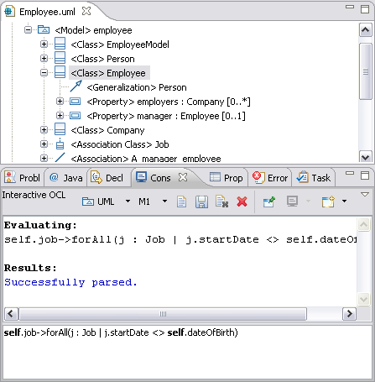Click the Load expression document icon
The width and height of the screenshot is (375, 382).
pyautogui.click(x=181, y=201)
